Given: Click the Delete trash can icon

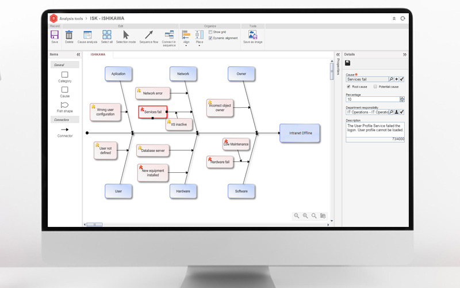Looking at the screenshot, I should (x=69, y=35).
